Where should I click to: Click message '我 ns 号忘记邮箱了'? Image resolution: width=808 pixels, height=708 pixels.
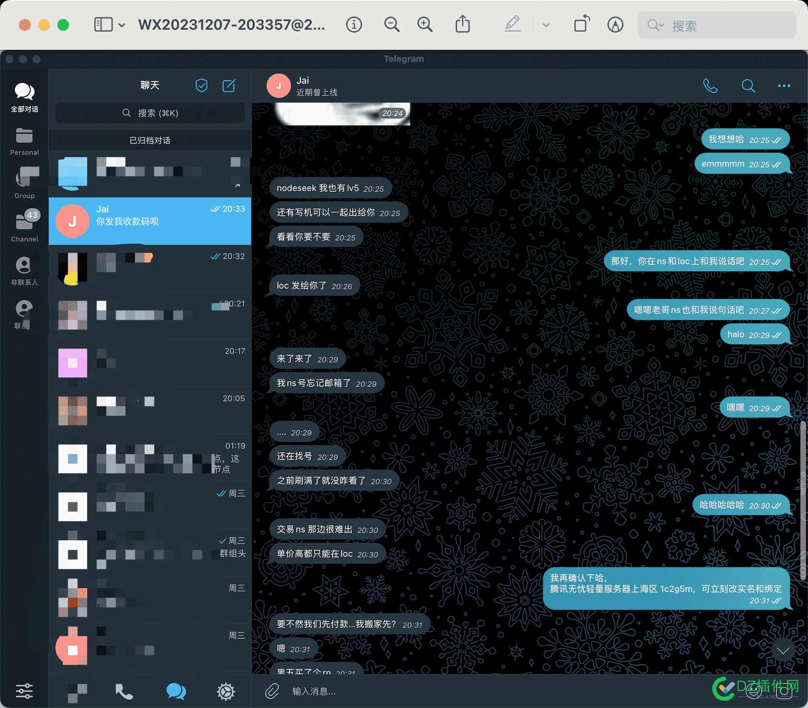[x=326, y=383]
